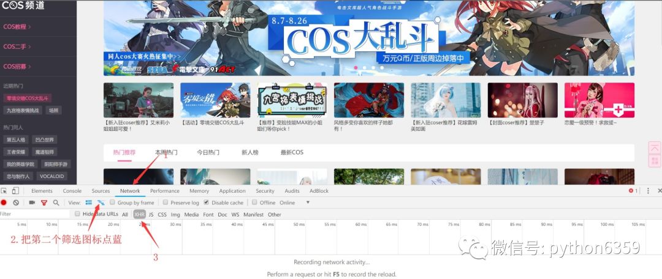This screenshot has height=279, width=662.
Task: Uncheck the Disable cache checkbox
Action: tap(206, 203)
